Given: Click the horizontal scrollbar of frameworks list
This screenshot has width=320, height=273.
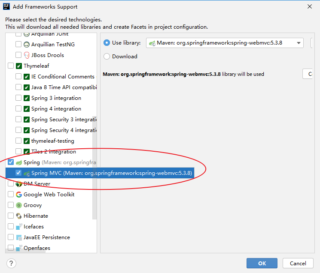Looking at the screenshot, I should pyautogui.click(x=25, y=252).
